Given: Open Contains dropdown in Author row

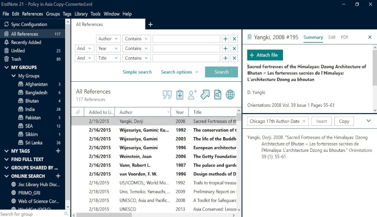Looking at the screenshot, I should pos(136,39).
